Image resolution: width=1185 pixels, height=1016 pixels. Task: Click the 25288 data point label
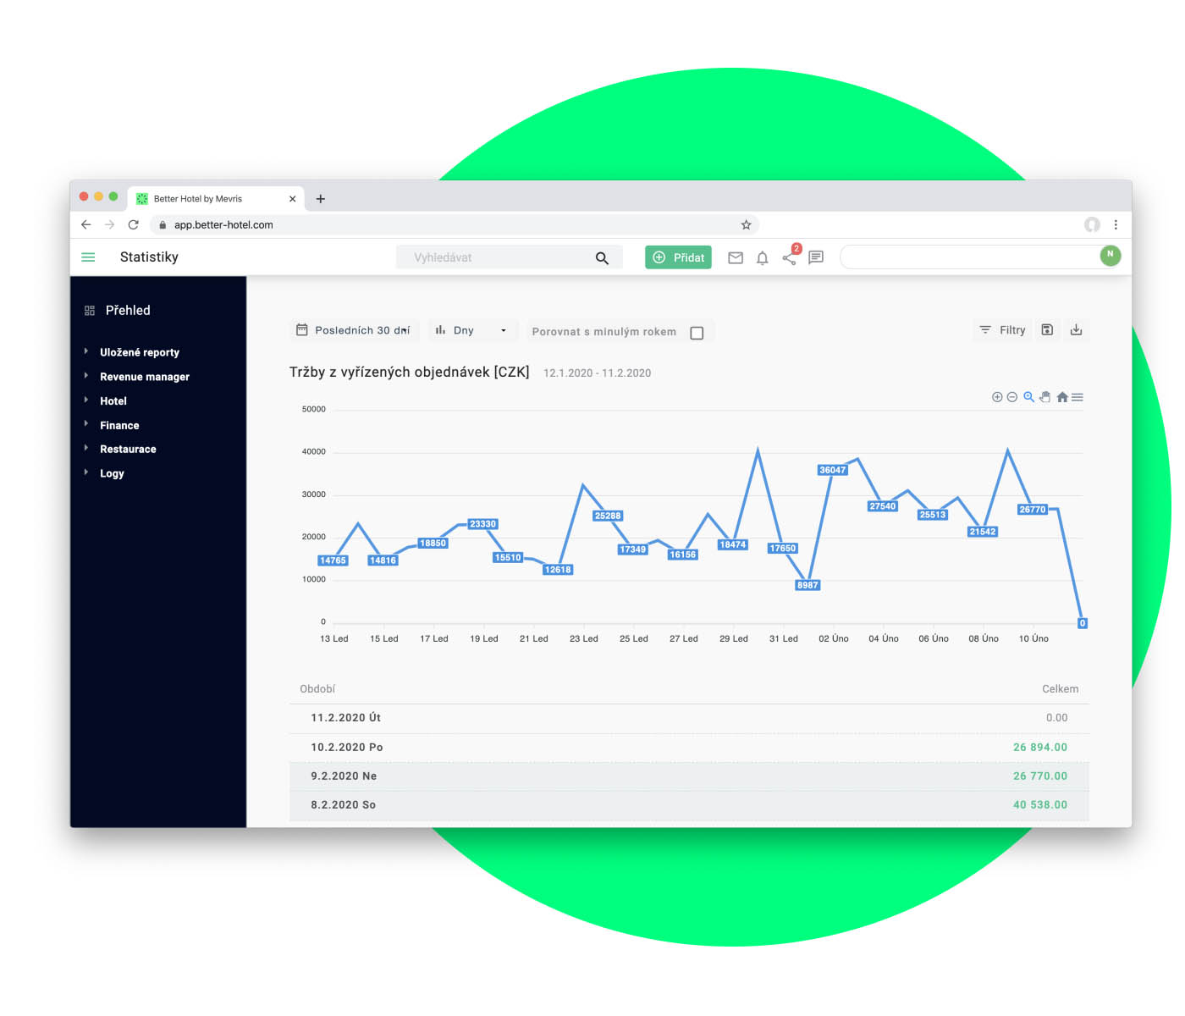(x=608, y=516)
